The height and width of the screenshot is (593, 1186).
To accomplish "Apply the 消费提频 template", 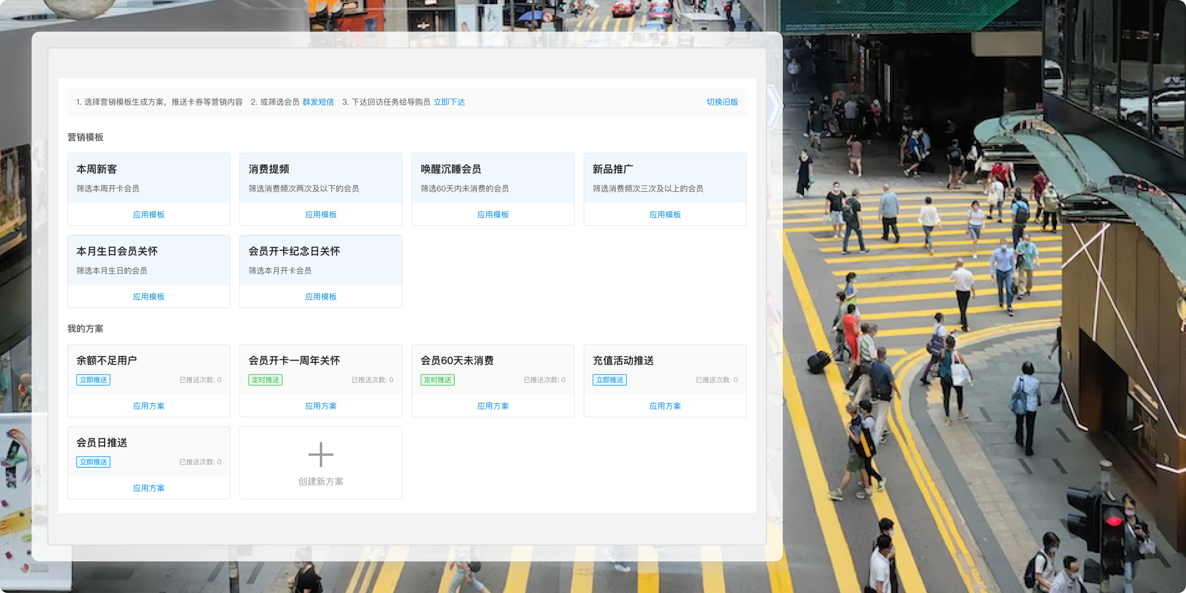I will (x=321, y=214).
